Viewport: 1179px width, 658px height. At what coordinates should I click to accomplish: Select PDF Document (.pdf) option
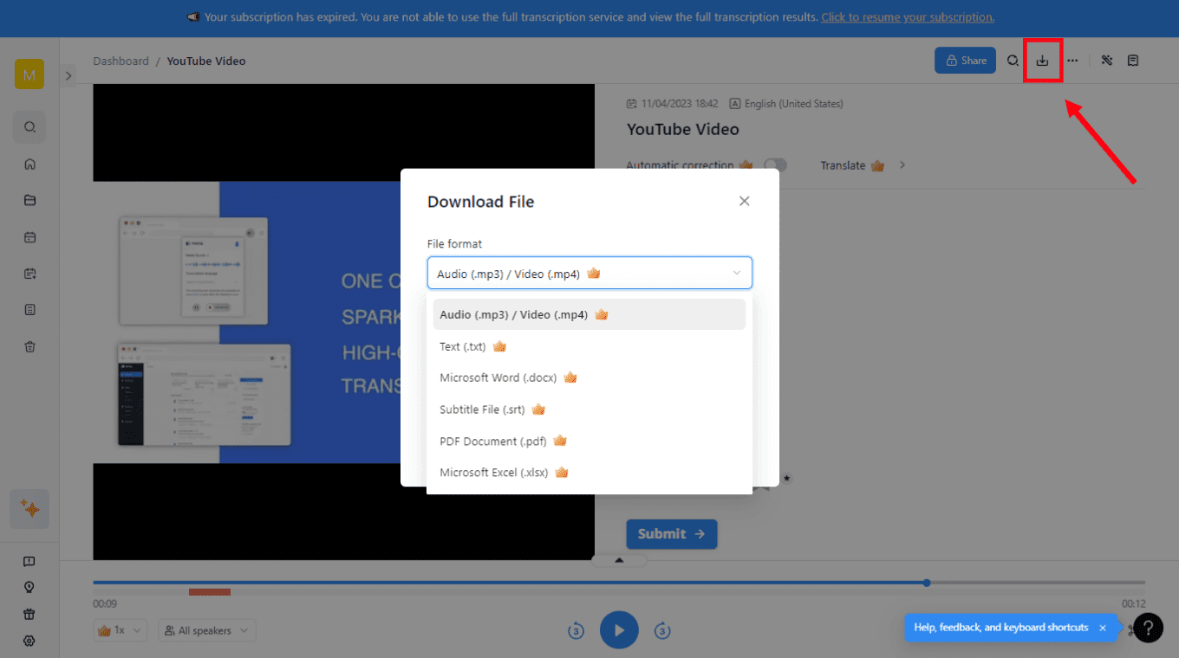tap(492, 441)
